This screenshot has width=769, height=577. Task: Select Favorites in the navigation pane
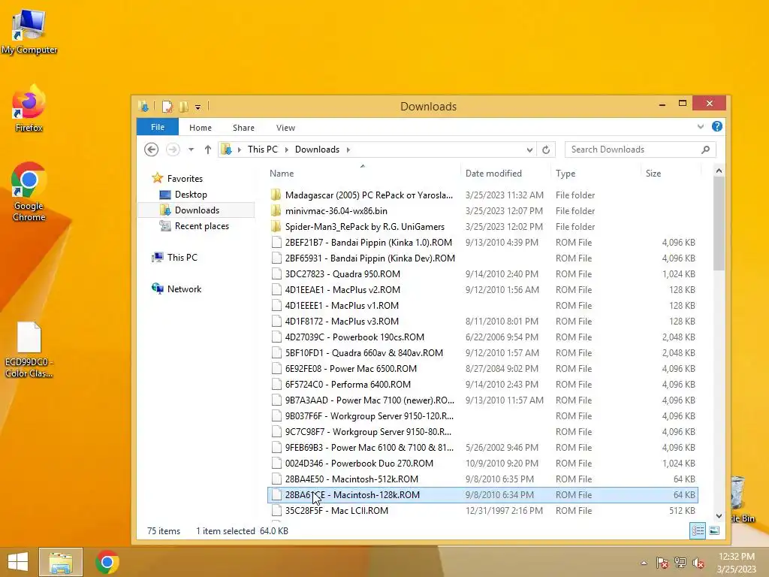[x=177, y=179]
